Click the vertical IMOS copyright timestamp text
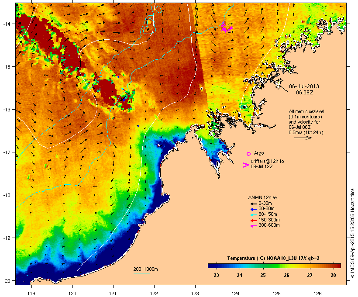The image size is (358, 297). click(352, 233)
